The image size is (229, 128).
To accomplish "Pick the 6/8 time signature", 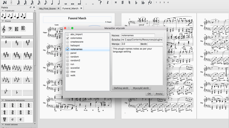I will pyautogui.click(x=21, y=112).
